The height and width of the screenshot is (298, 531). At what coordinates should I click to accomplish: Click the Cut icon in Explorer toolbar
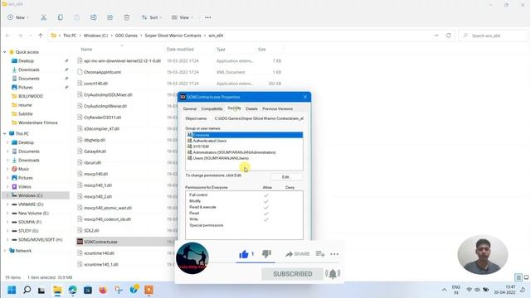point(43,17)
